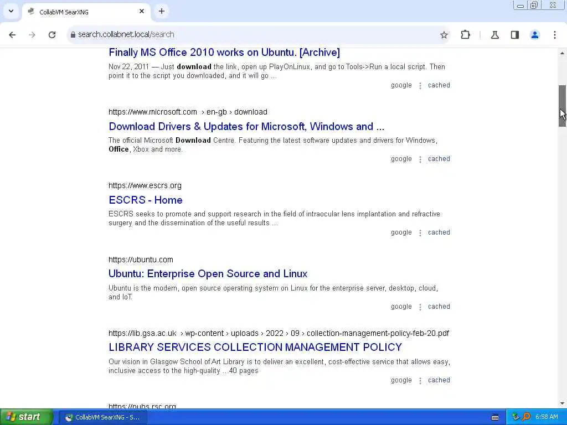567x425 pixels.
Task: Open the user profile avatar
Action: click(x=534, y=35)
